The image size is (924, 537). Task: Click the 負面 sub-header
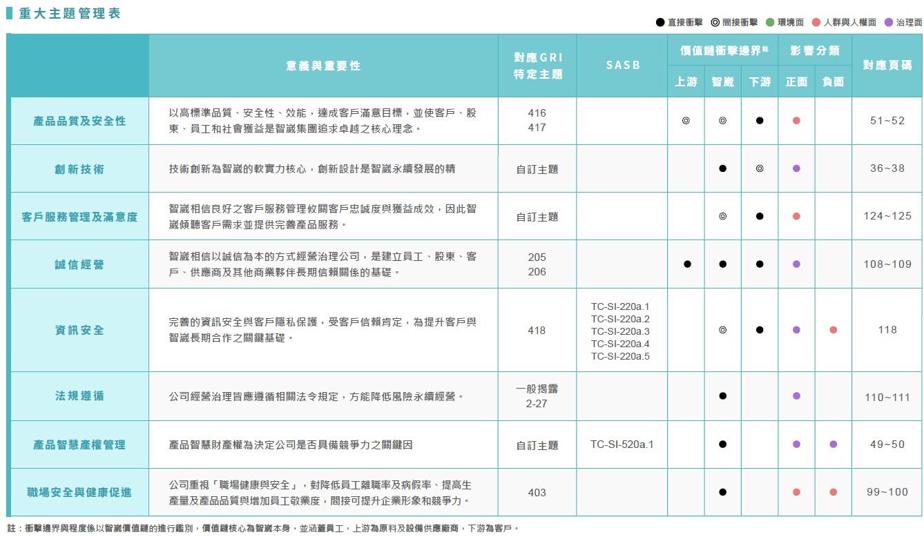(x=834, y=81)
